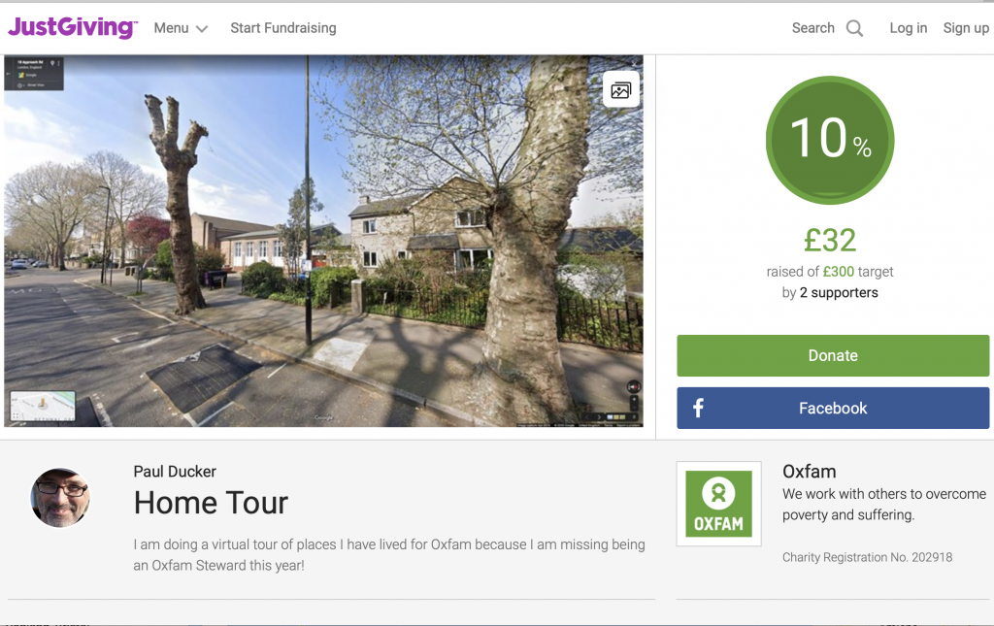994x626 pixels.
Task: Share via the blue Facebook button
Action: click(x=833, y=408)
